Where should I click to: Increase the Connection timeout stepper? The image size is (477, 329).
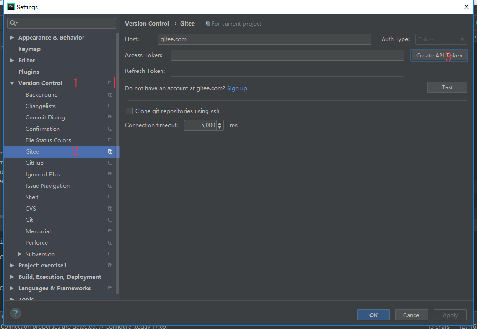(x=220, y=123)
